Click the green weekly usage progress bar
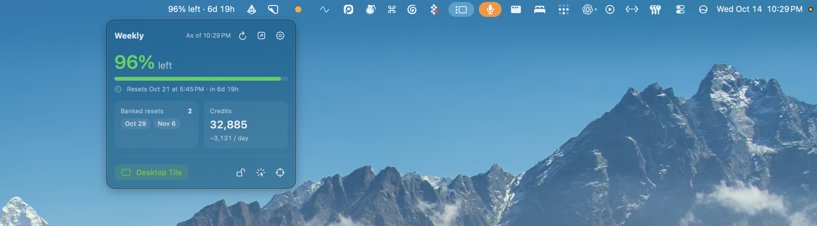The image size is (817, 226). click(x=201, y=78)
